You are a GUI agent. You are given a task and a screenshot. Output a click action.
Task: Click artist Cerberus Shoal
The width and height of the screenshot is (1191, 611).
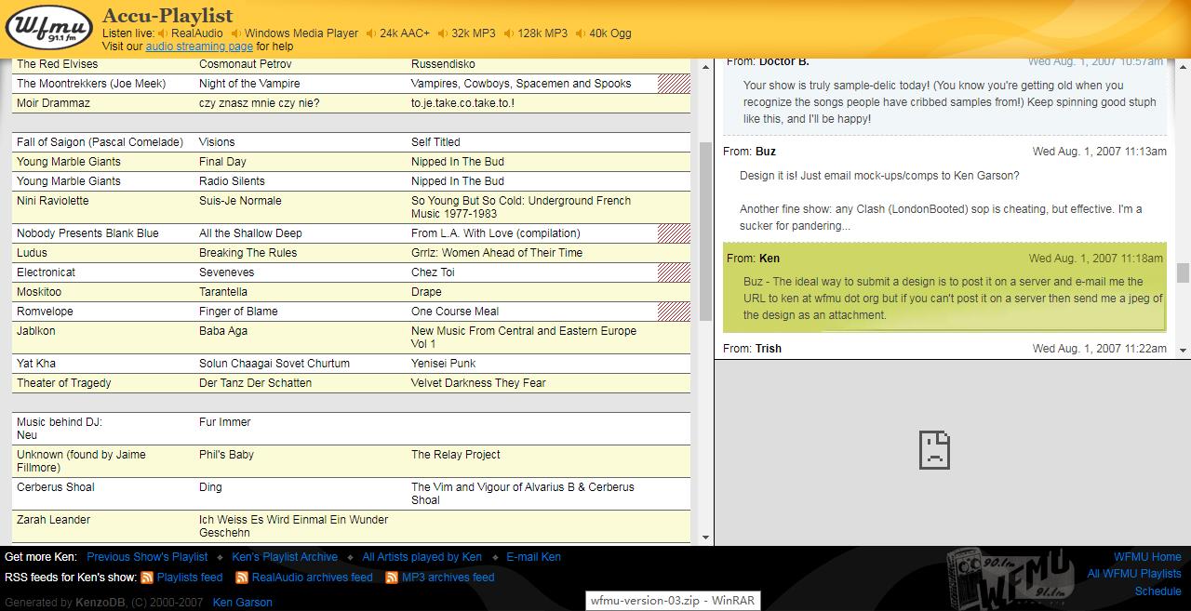click(x=56, y=487)
